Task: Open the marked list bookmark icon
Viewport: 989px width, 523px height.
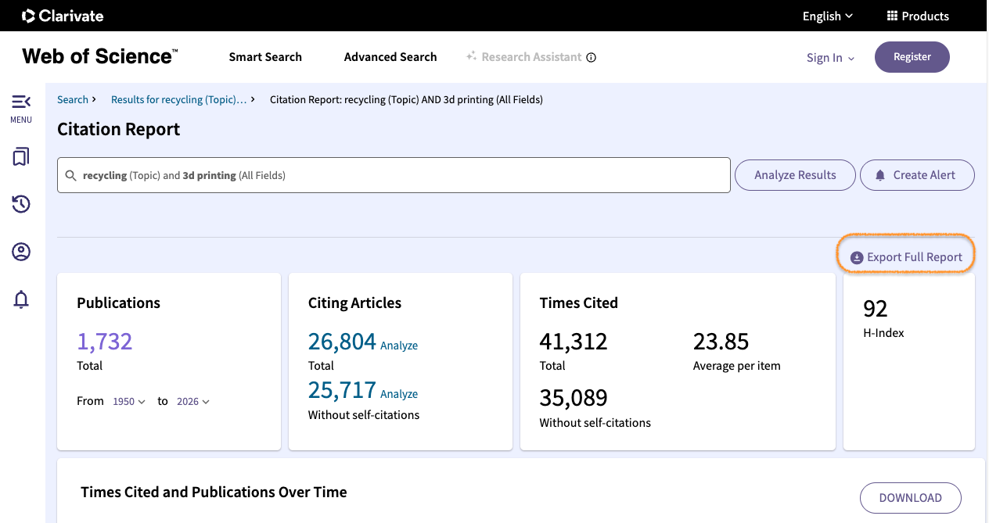Action: coord(21,157)
